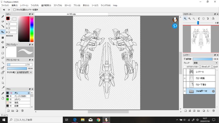Screen dimensions: 219x123
Task: Delete layer with trash icon in Layer panel
Action: (x=213, y=111)
